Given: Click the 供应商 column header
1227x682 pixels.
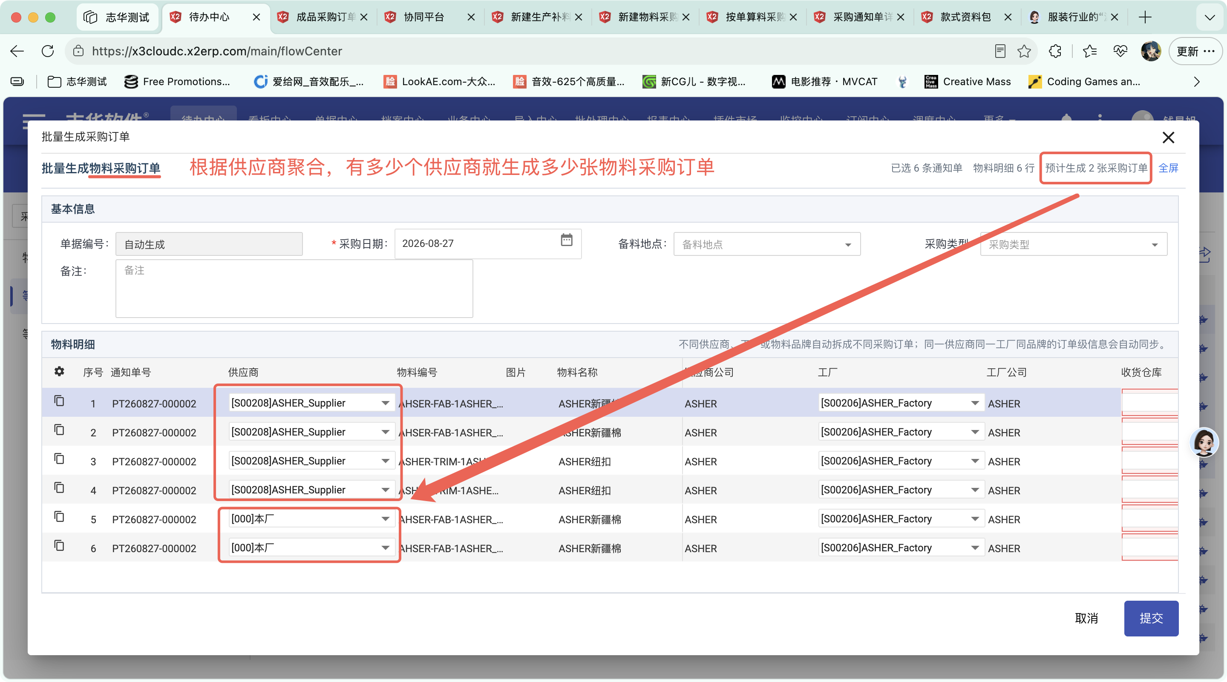Looking at the screenshot, I should click(x=243, y=372).
